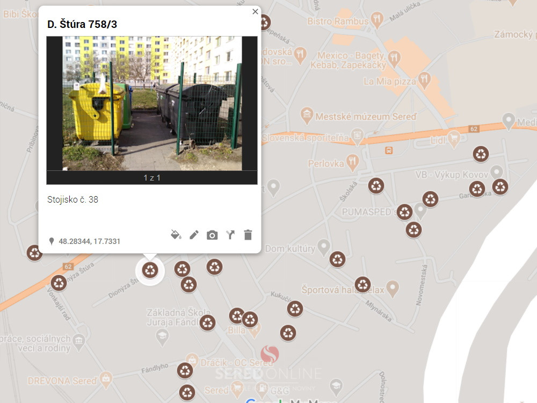This screenshot has width=537, height=403.
Task: Click recycling marker beside PUMASPED label
Action: (x=404, y=212)
